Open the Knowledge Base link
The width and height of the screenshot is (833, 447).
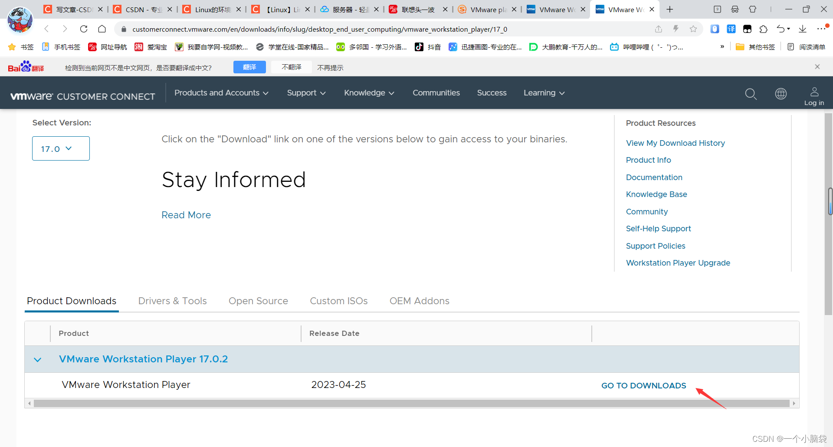point(656,194)
